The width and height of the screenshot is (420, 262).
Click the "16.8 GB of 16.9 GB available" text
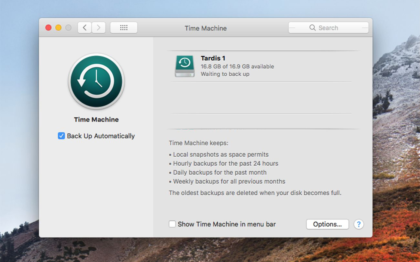click(x=237, y=66)
